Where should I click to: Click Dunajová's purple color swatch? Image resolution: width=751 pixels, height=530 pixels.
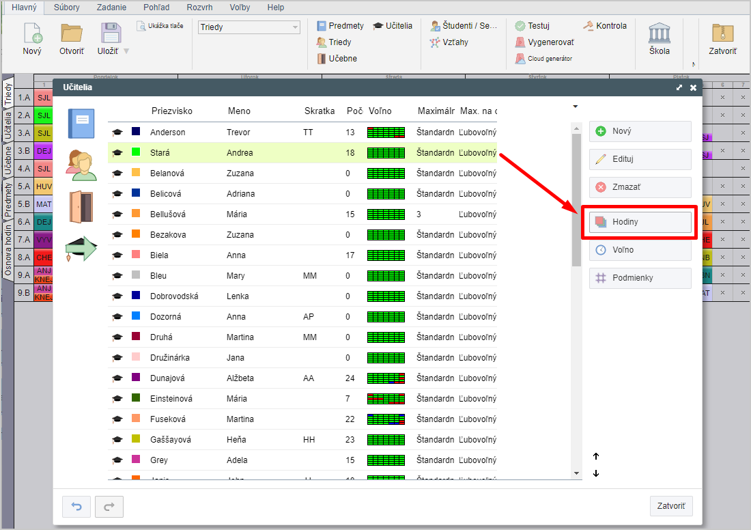pos(136,377)
